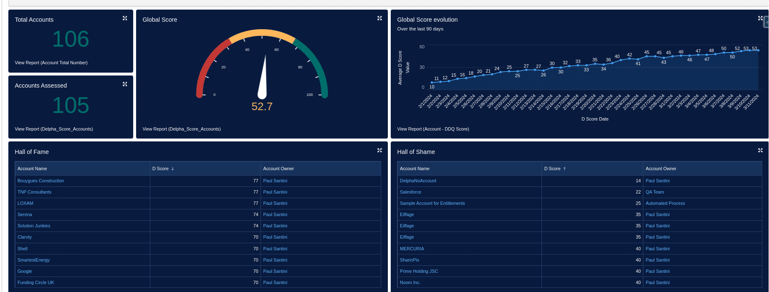
Task: Expand the Global Score evolution chart
Action: 760,18
